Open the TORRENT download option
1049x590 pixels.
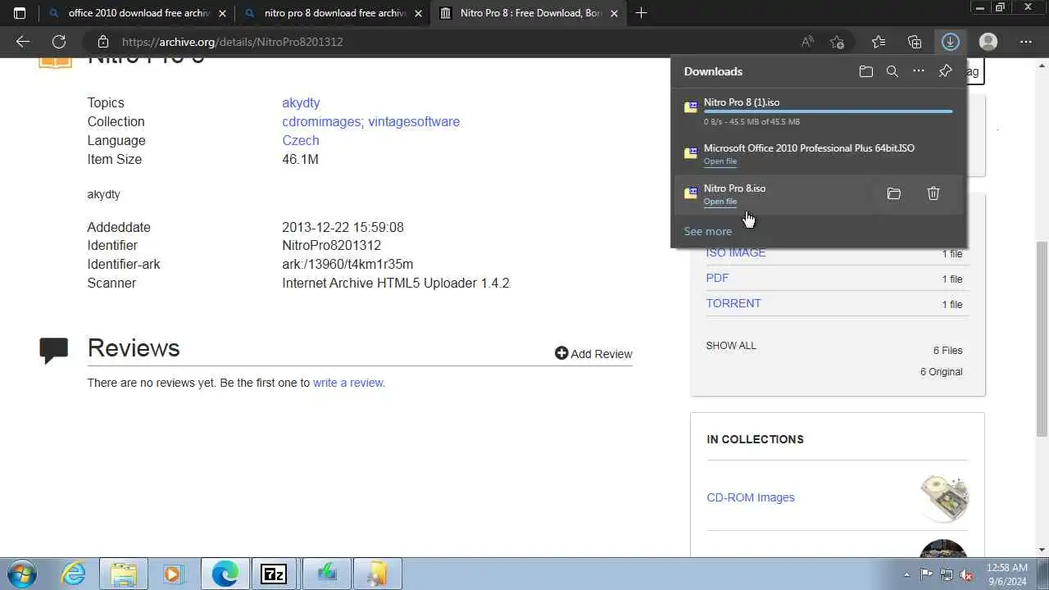coord(733,303)
